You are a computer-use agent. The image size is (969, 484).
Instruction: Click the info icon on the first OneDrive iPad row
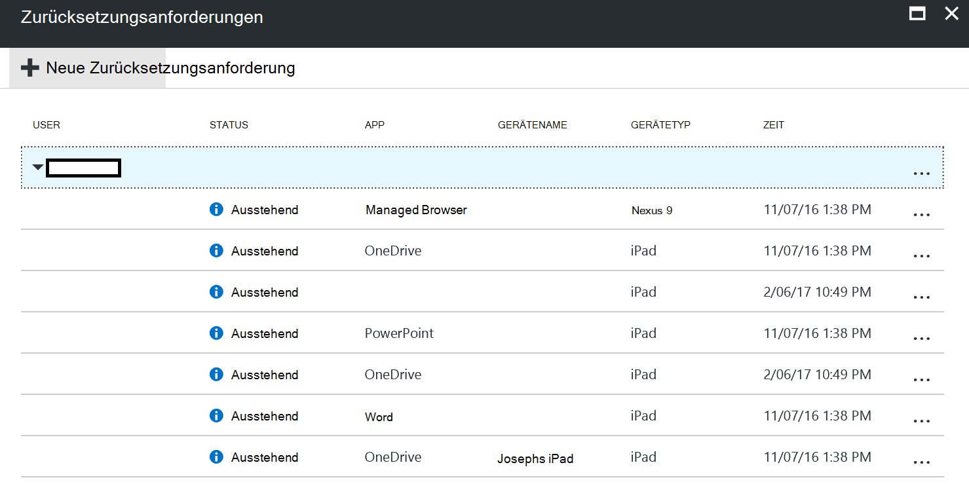point(216,250)
